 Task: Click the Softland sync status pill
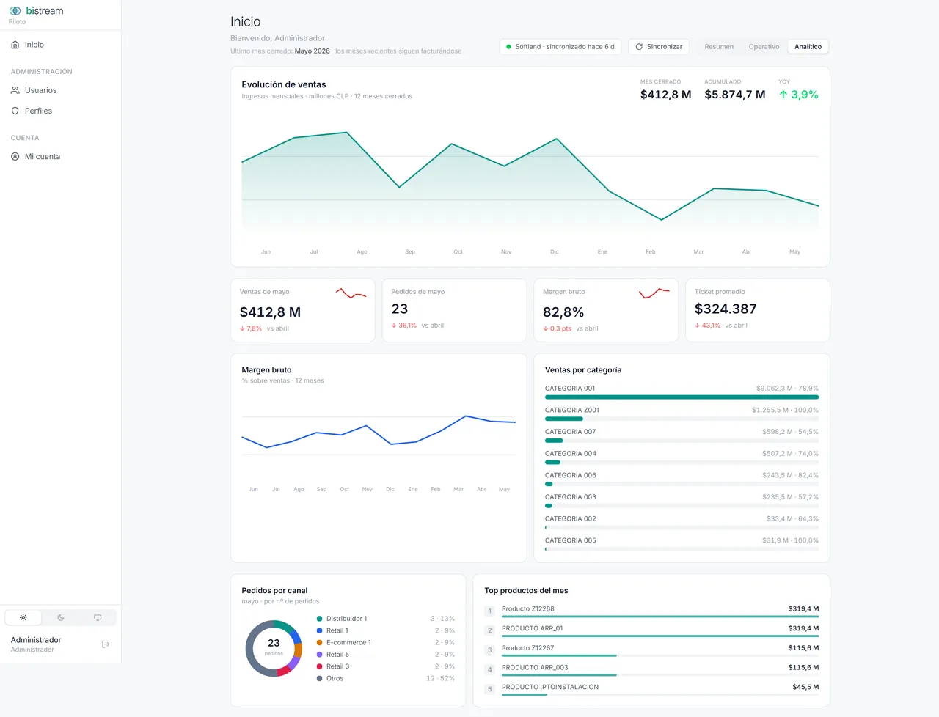[560, 46]
